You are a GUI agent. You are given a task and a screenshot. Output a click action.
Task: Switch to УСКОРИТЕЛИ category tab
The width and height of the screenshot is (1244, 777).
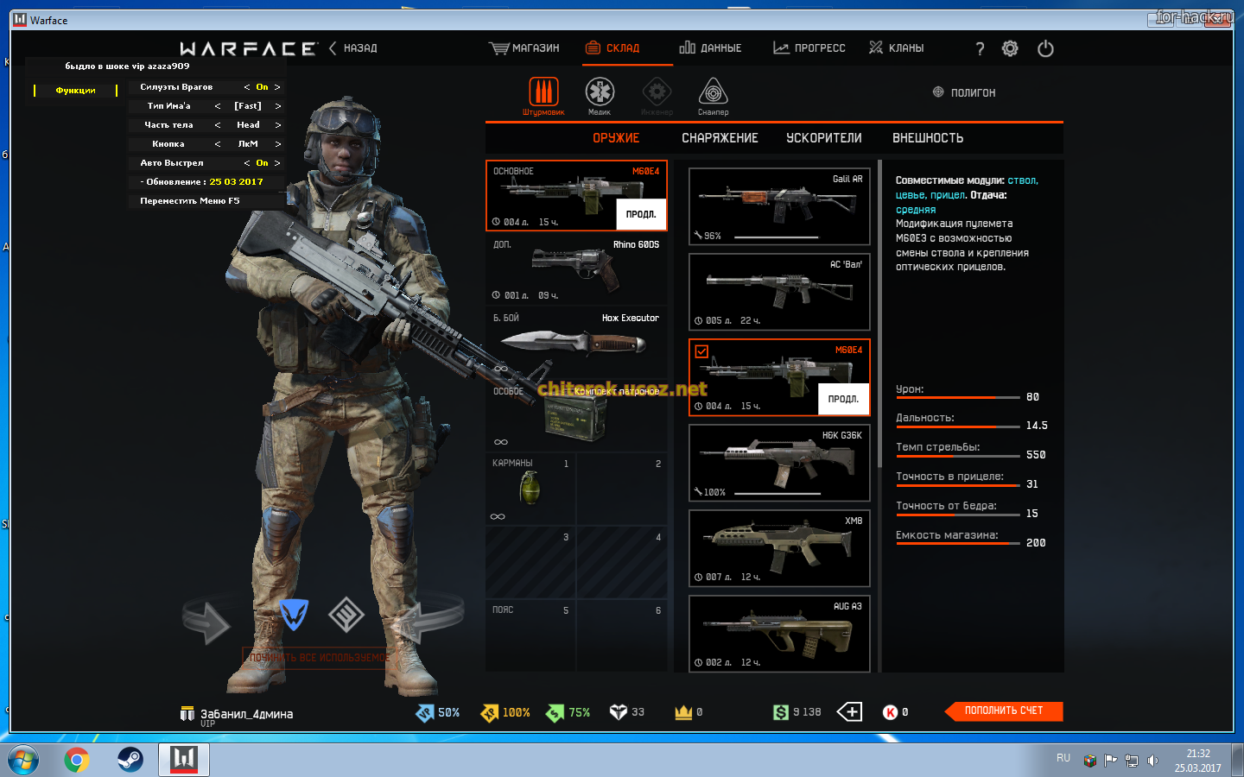824,138
